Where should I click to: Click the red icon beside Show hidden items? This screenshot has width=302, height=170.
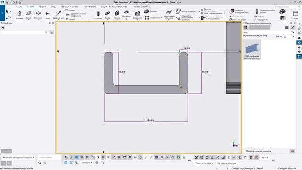(x=292, y=151)
